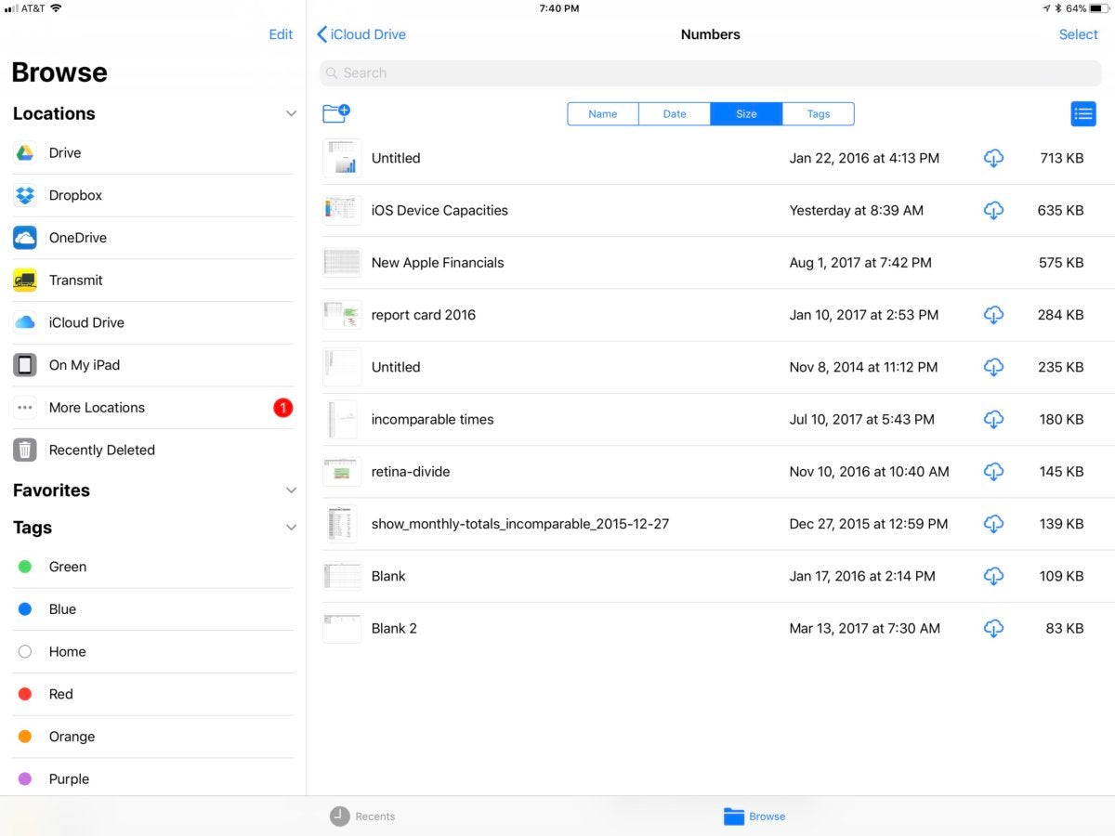Viewport: 1115px width, 836px height.
Task: Collapse the Favorites section
Action: click(291, 490)
